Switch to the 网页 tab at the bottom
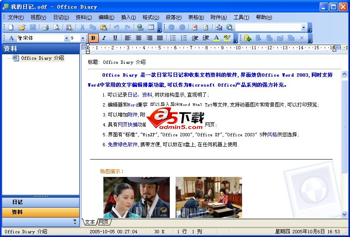The image size is (350, 237). [104, 222]
